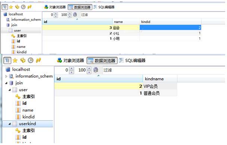227x145 pixels.
Task: Collapse the userkind table node
Action: pyautogui.click(x=10, y=124)
